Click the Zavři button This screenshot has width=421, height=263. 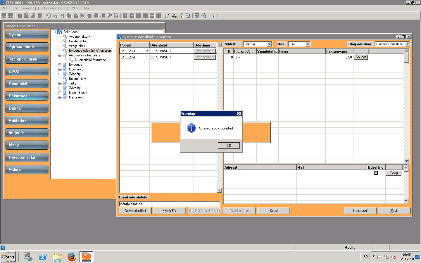(x=394, y=211)
